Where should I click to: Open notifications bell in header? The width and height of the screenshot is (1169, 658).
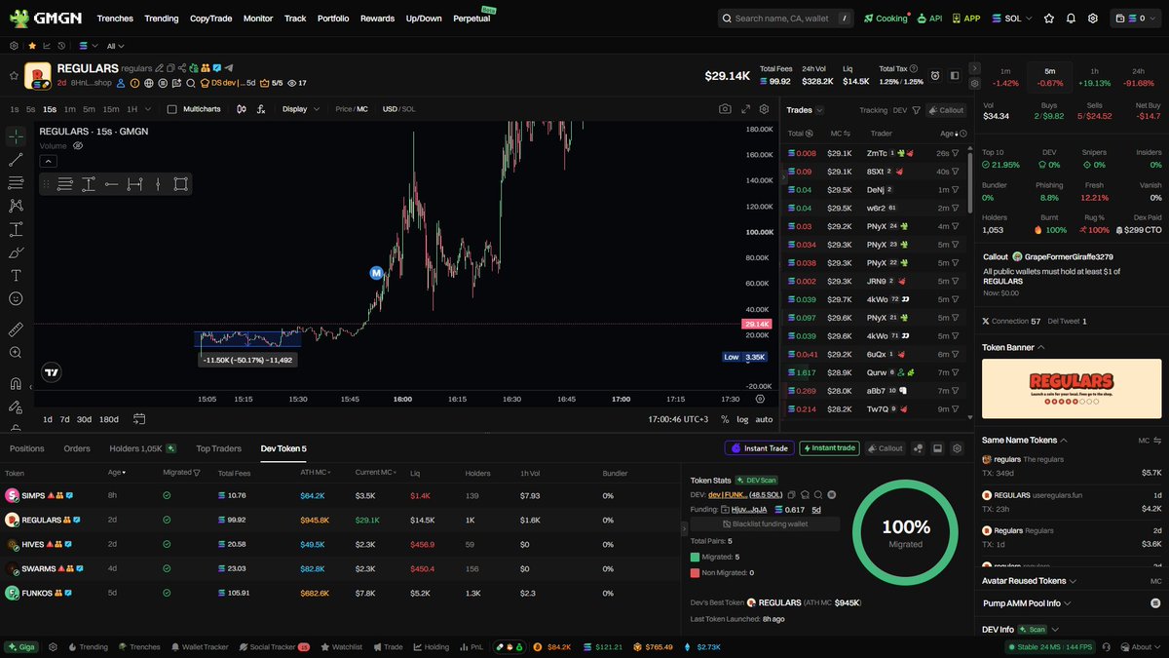[x=1072, y=19]
